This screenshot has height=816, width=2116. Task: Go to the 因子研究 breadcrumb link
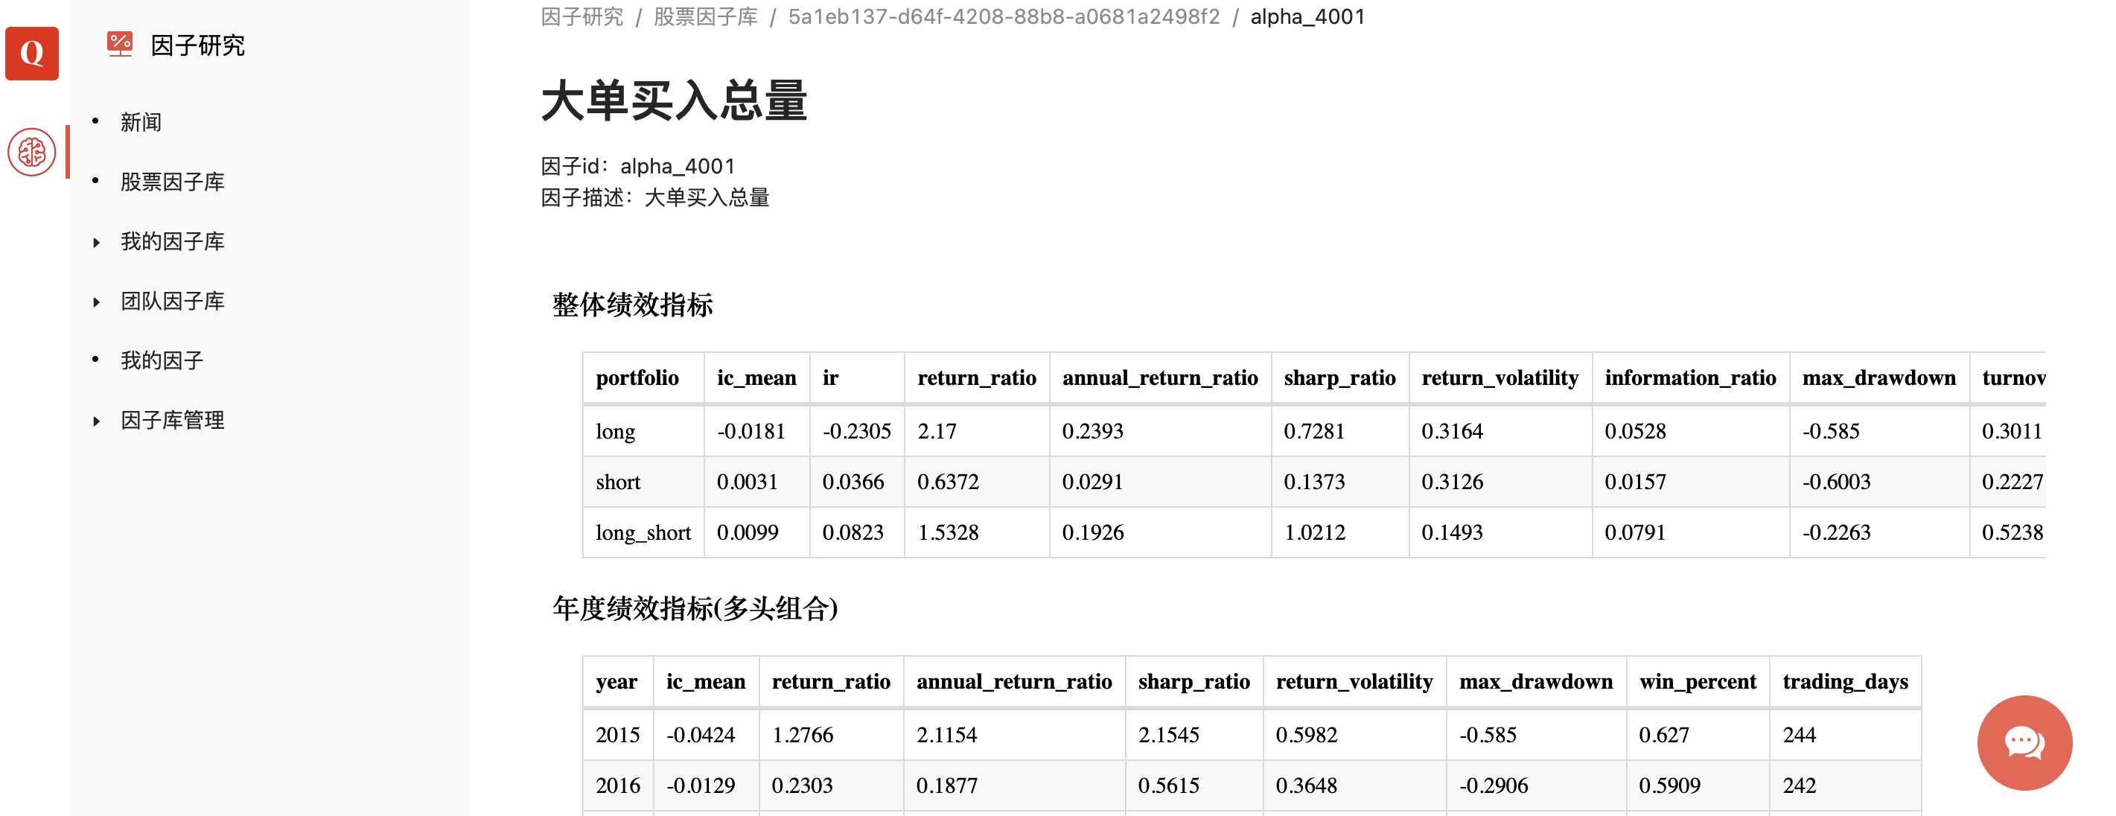582,16
